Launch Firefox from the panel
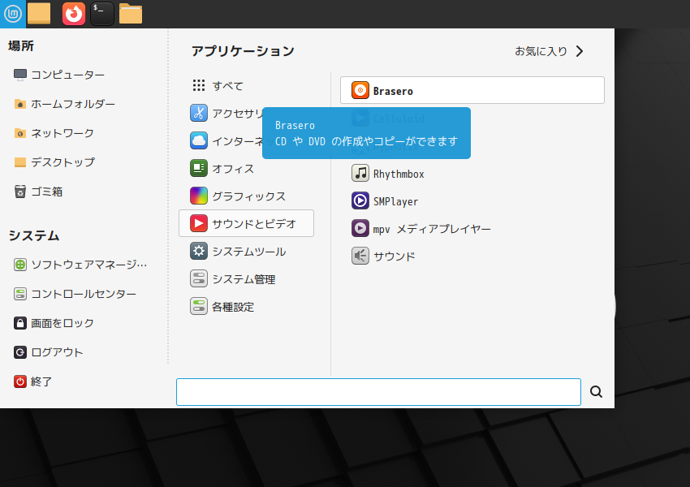 click(74, 14)
